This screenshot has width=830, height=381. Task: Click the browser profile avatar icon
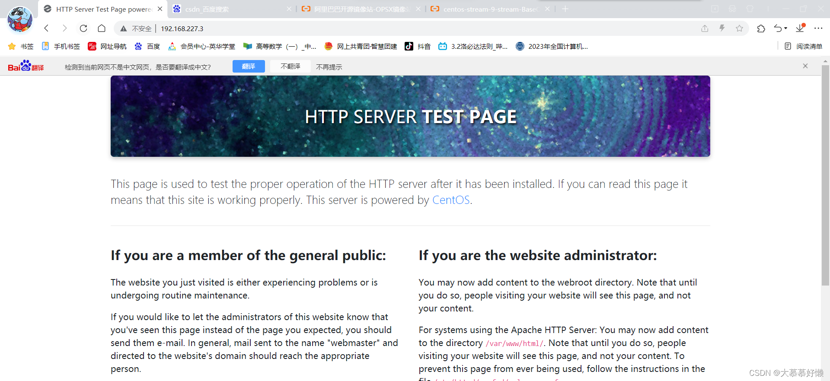tap(20, 19)
